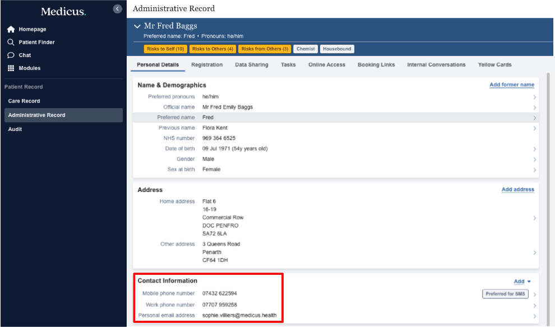Select the Yellow Cards tab
This screenshot has height=328, width=555.
(x=494, y=65)
